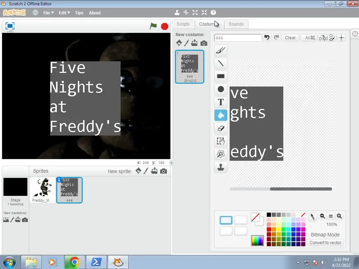
Task: Start the project with green flag
Action: coord(153,26)
